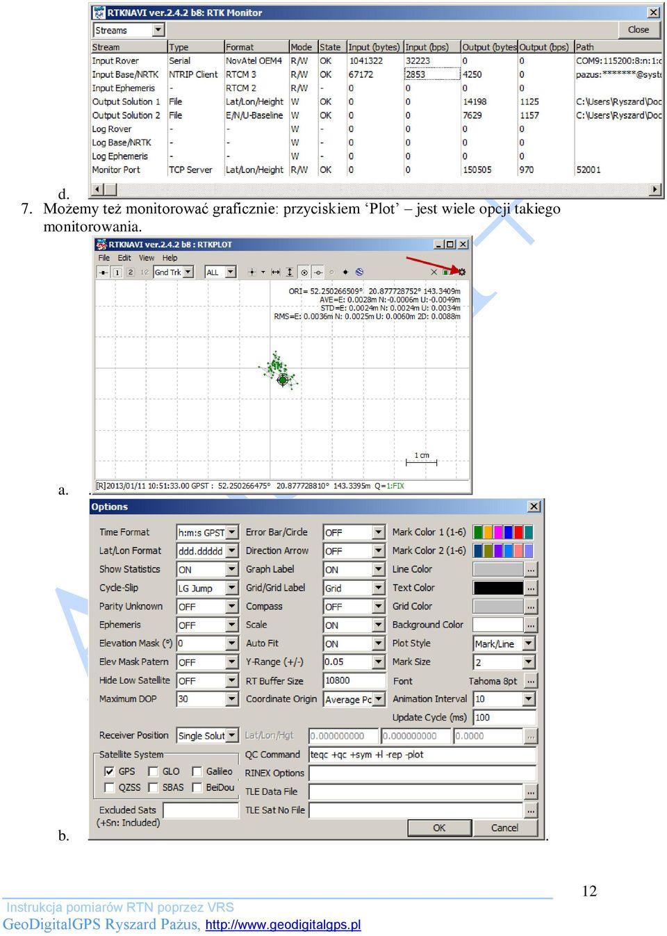Toggle solution 2 button in RTKPLOT toolbar
Viewport: 667px width, 936px height.
(130, 272)
